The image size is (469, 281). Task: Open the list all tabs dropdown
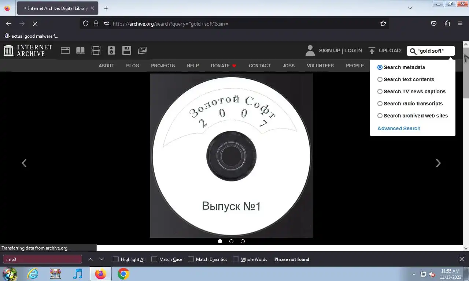click(x=410, y=8)
